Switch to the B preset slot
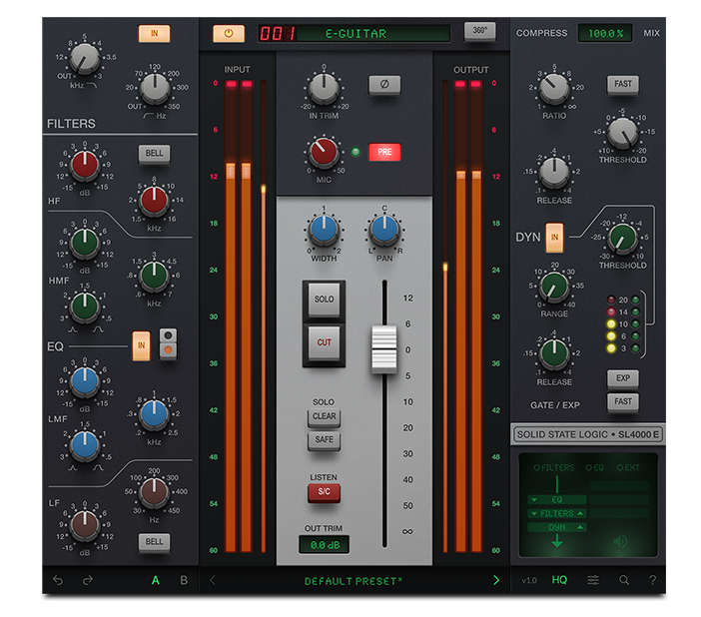Screen dimensions: 701x617 [x=184, y=580]
